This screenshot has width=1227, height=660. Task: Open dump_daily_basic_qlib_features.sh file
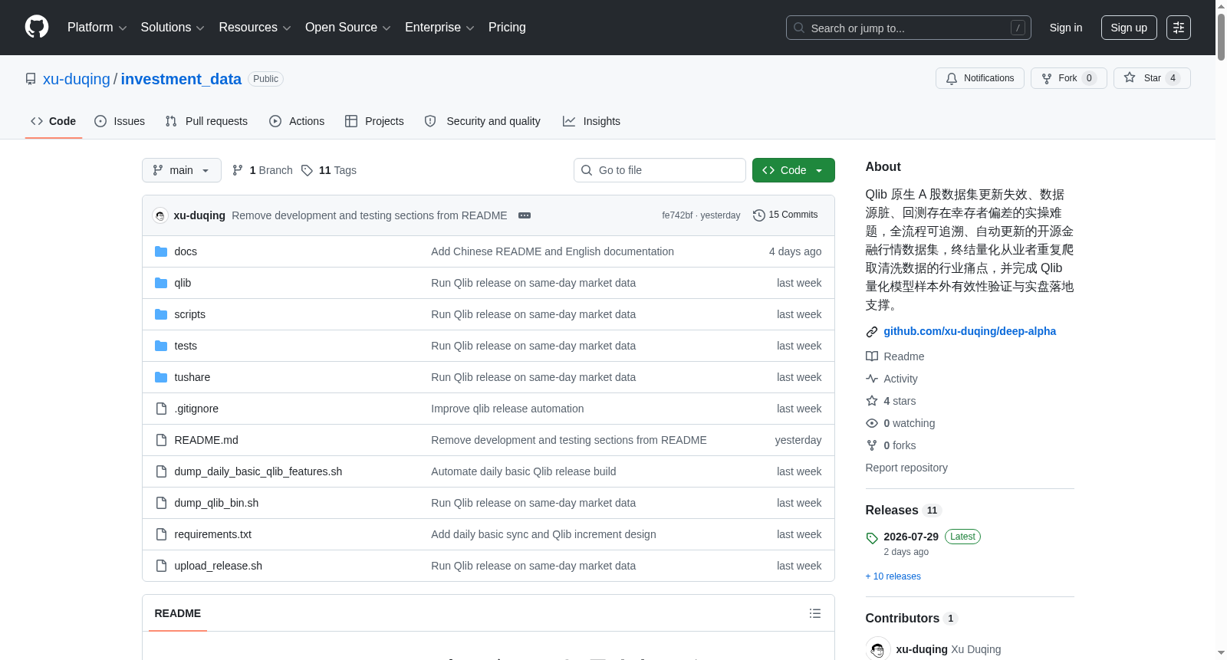[258, 471]
